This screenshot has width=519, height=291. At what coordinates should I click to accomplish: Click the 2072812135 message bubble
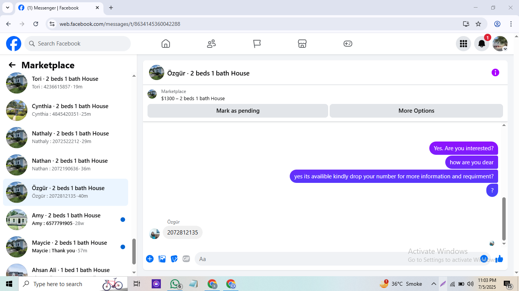[183, 232]
